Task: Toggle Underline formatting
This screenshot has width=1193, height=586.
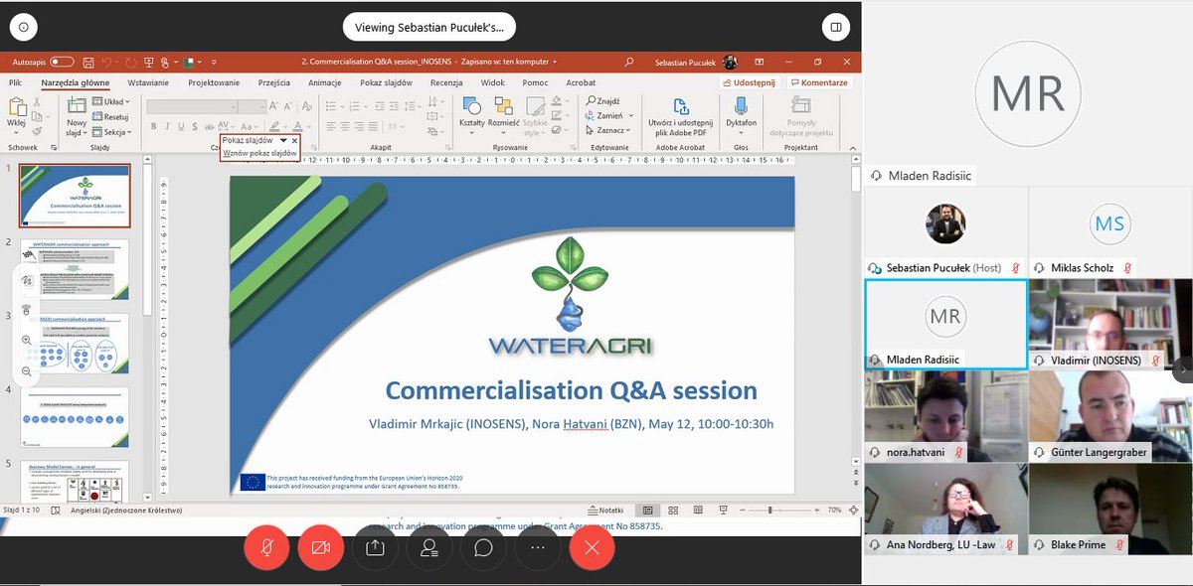Action: [182, 126]
